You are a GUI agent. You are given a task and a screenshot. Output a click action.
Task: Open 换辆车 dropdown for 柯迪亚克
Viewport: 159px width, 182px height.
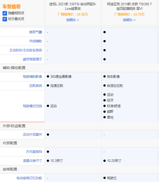129,20
